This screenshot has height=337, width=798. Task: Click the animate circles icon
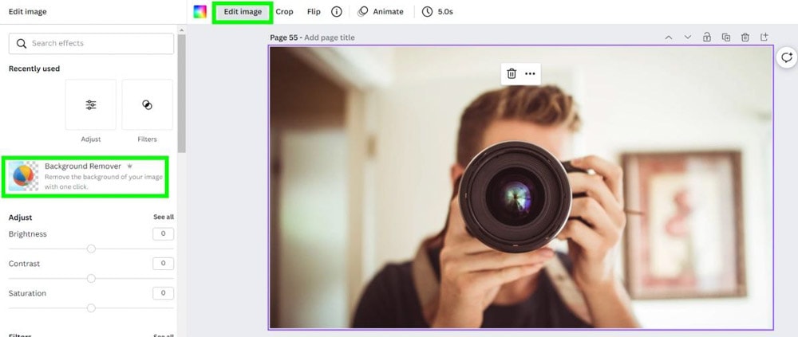pos(363,12)
